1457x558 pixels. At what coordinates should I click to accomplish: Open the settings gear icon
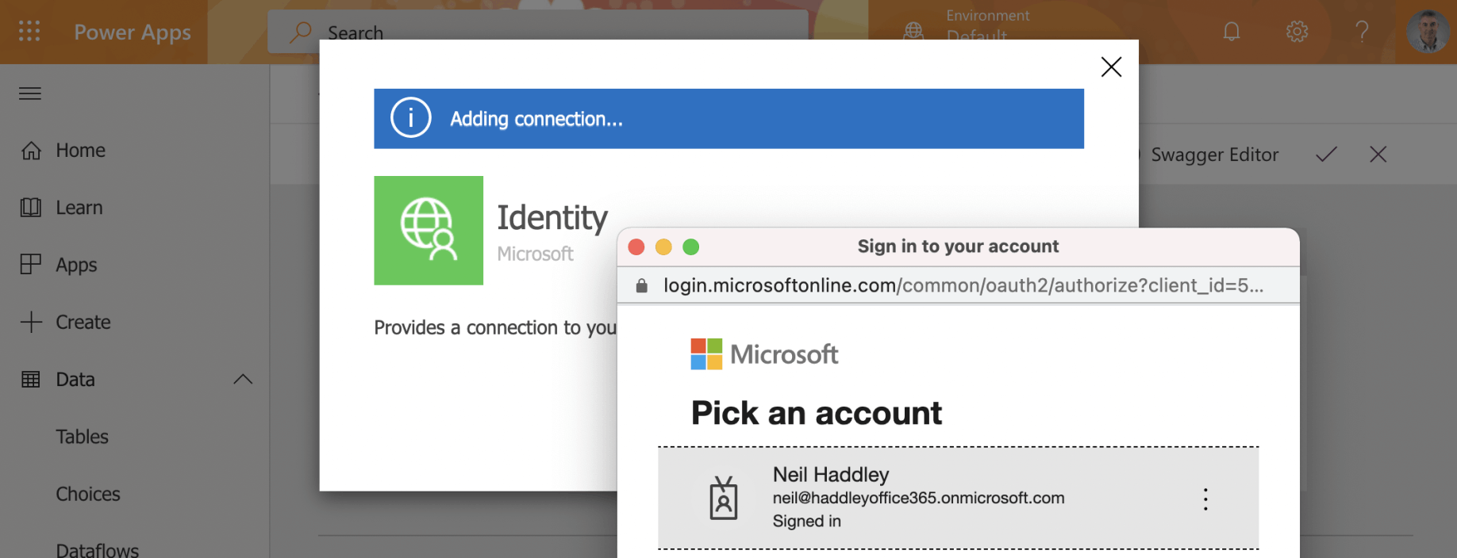[1297, 32]
